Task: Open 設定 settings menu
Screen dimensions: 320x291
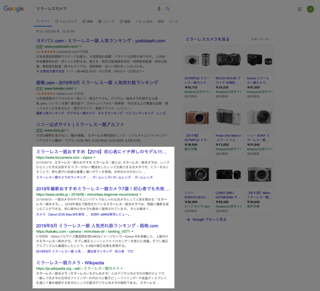Action: pyautogui.click(x=161, y=21)
